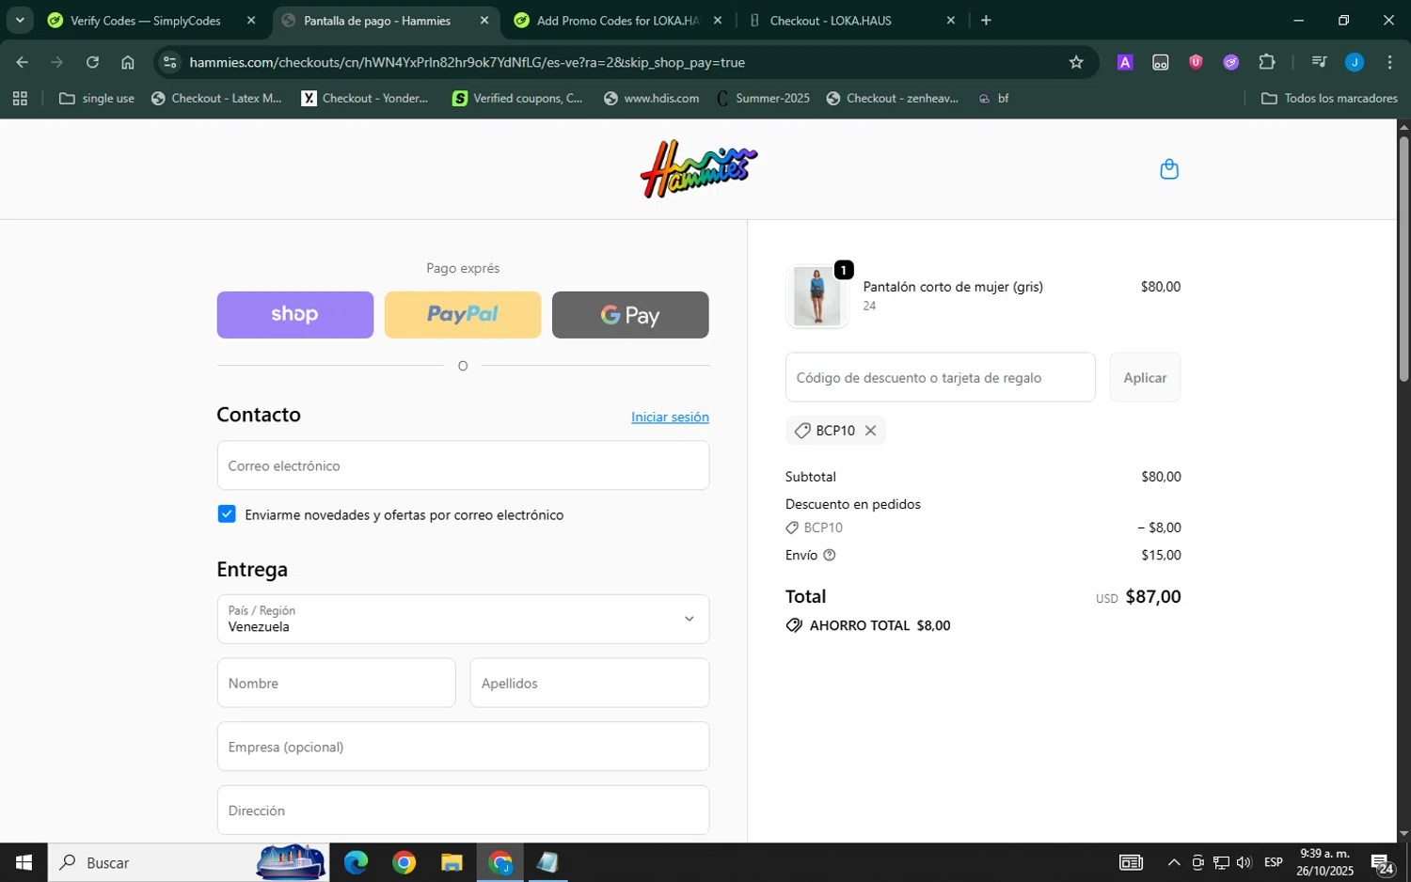Viewport: 1411px width, 882px height.
Task: Open Checkout - Latex M... bookmark
Action: 216,98
